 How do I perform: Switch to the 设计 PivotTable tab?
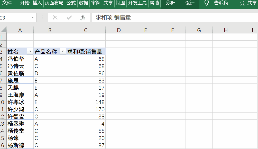point(190,3)
